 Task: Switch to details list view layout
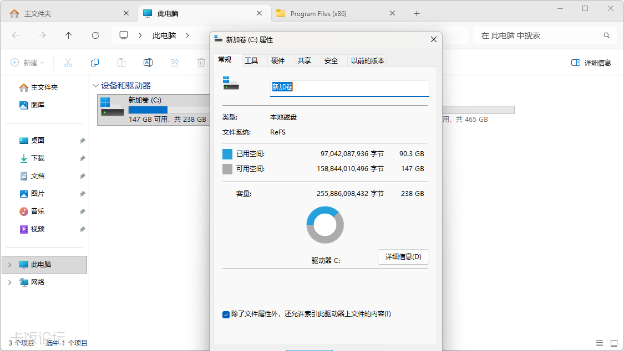click(600, 343)
